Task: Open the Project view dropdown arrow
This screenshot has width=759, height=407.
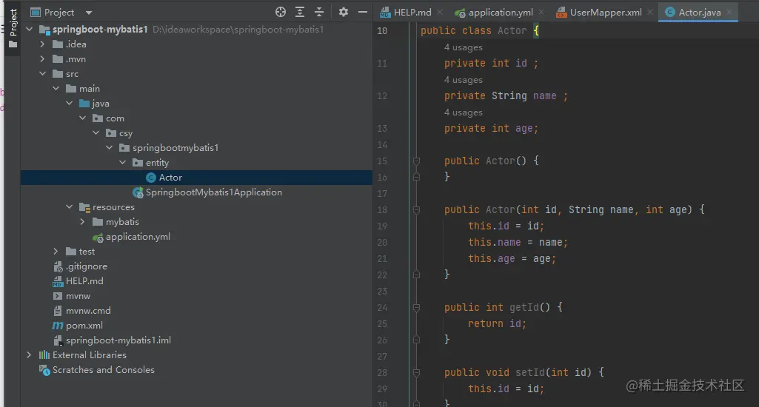Action: coord(89,13)
